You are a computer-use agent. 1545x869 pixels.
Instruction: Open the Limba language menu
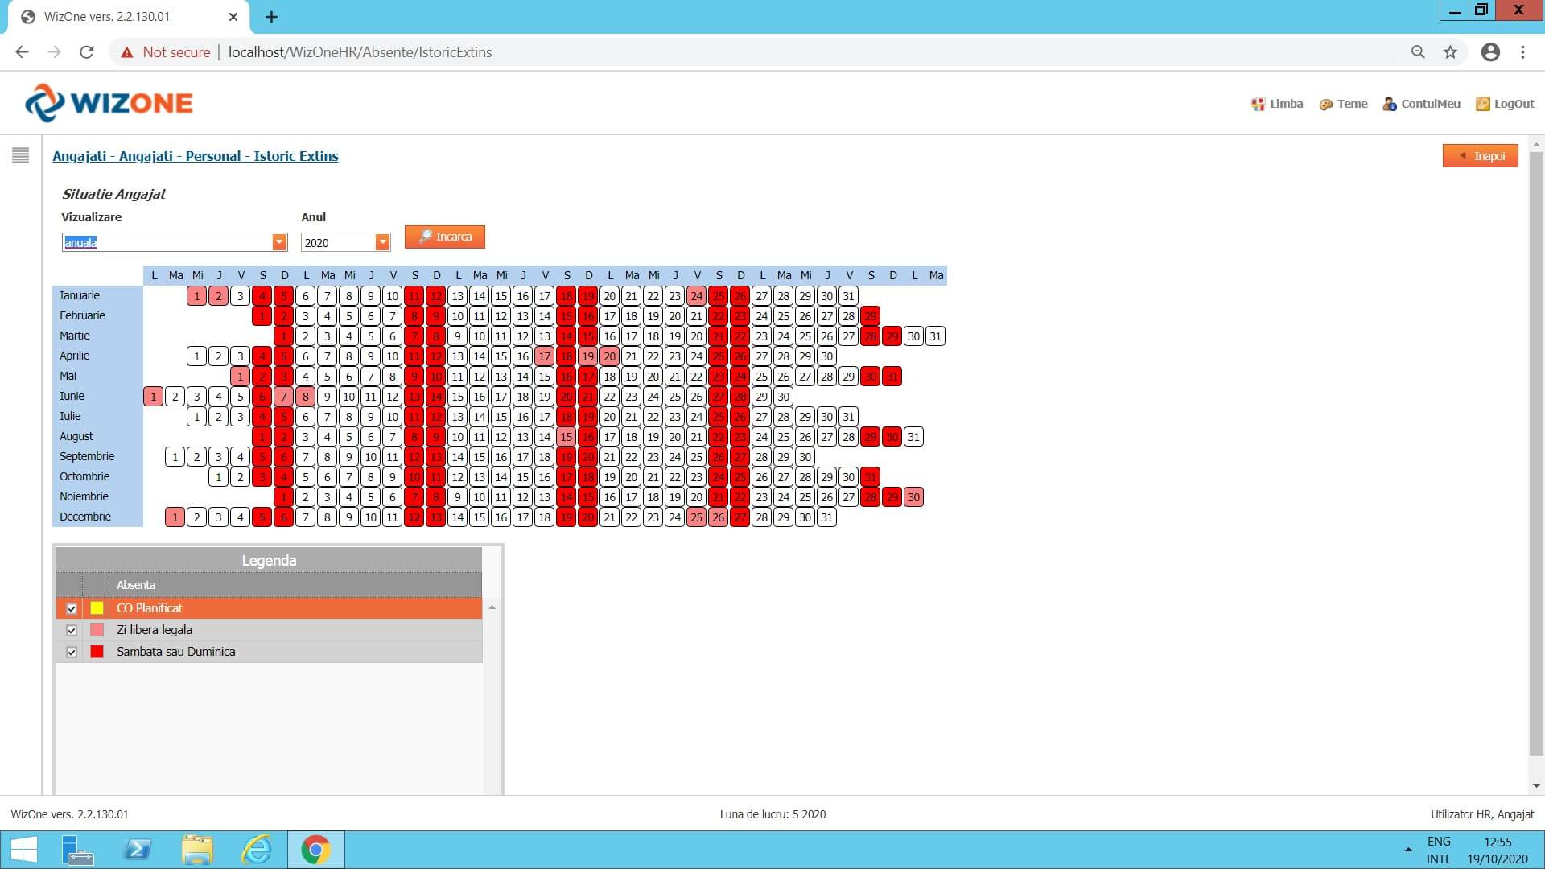point(1277,104)
